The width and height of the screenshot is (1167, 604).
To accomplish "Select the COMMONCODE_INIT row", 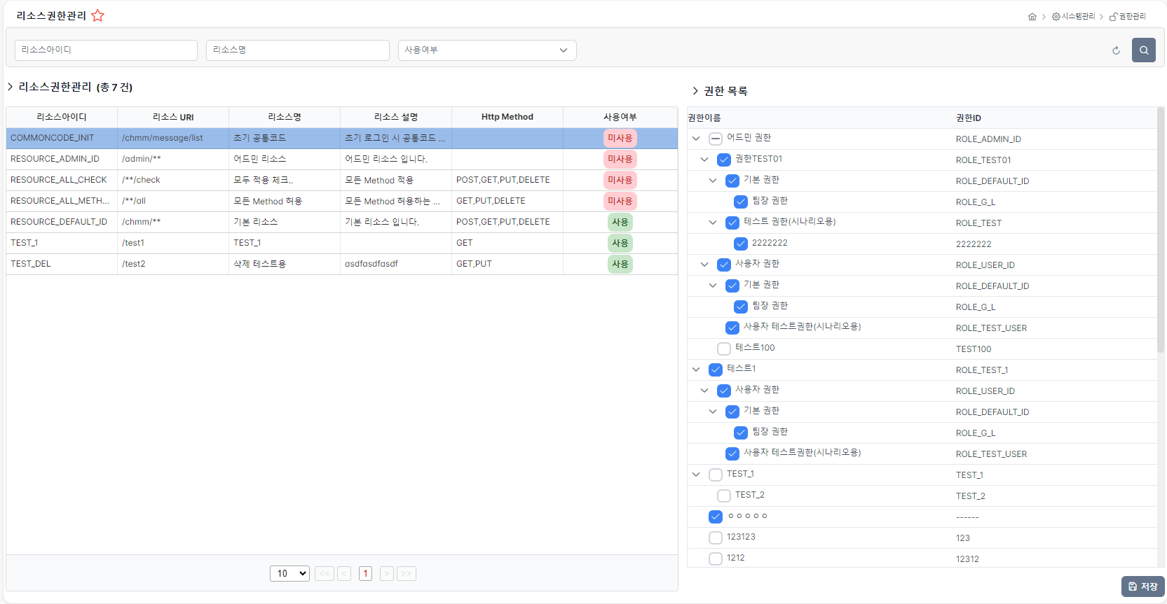I will coord(342,138).
